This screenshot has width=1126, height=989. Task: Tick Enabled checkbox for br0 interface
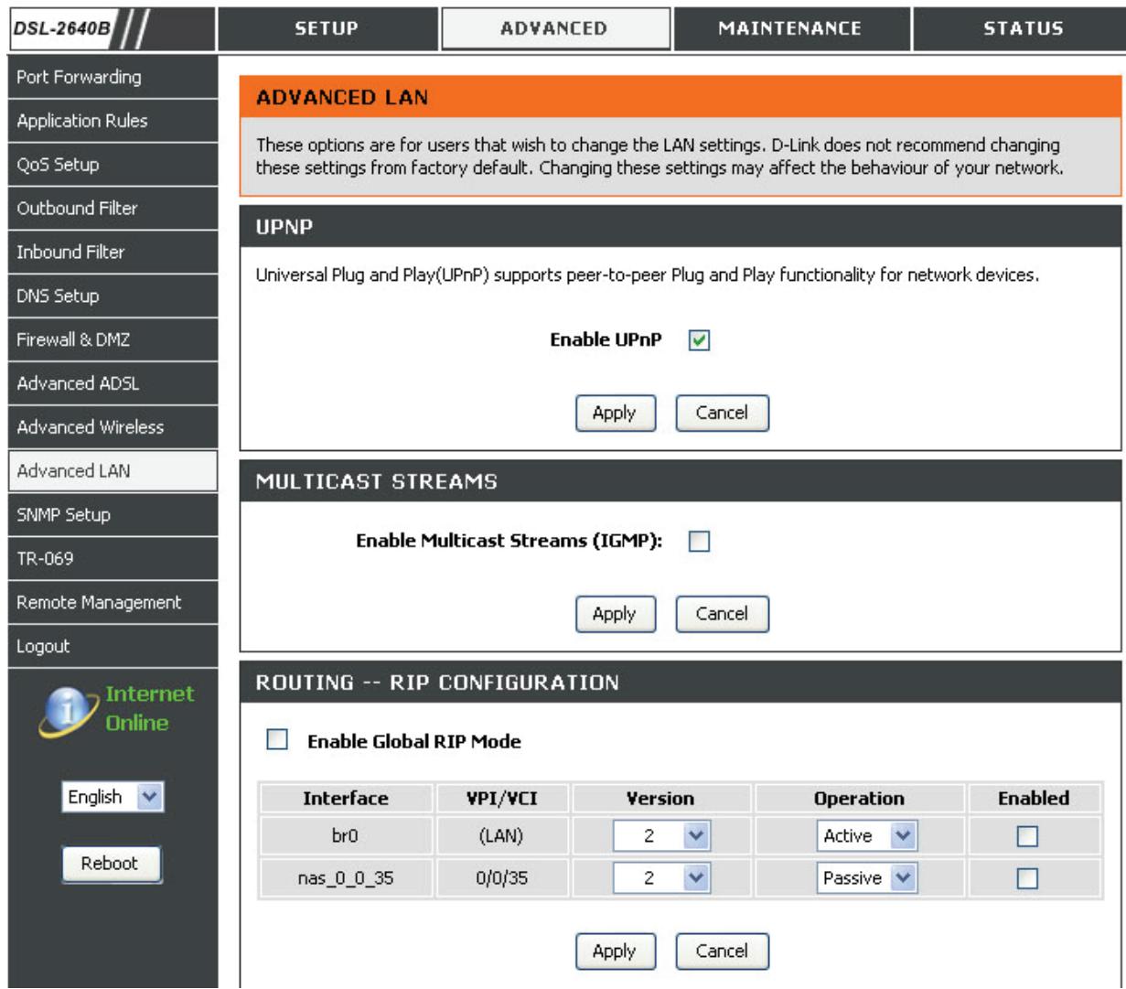pyautogui.click(x=1028, y=837)
